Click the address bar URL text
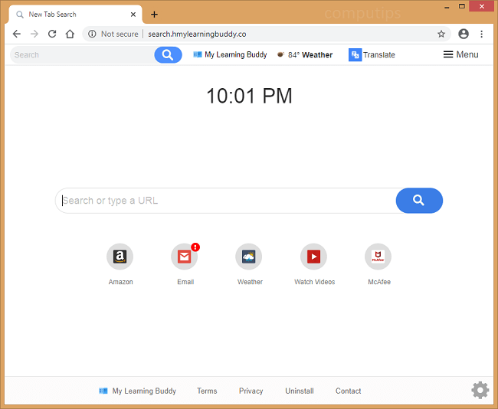498x409 pixels. point(197,34)
